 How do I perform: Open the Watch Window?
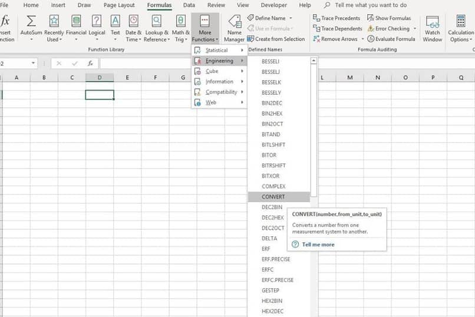coord(433,28)
